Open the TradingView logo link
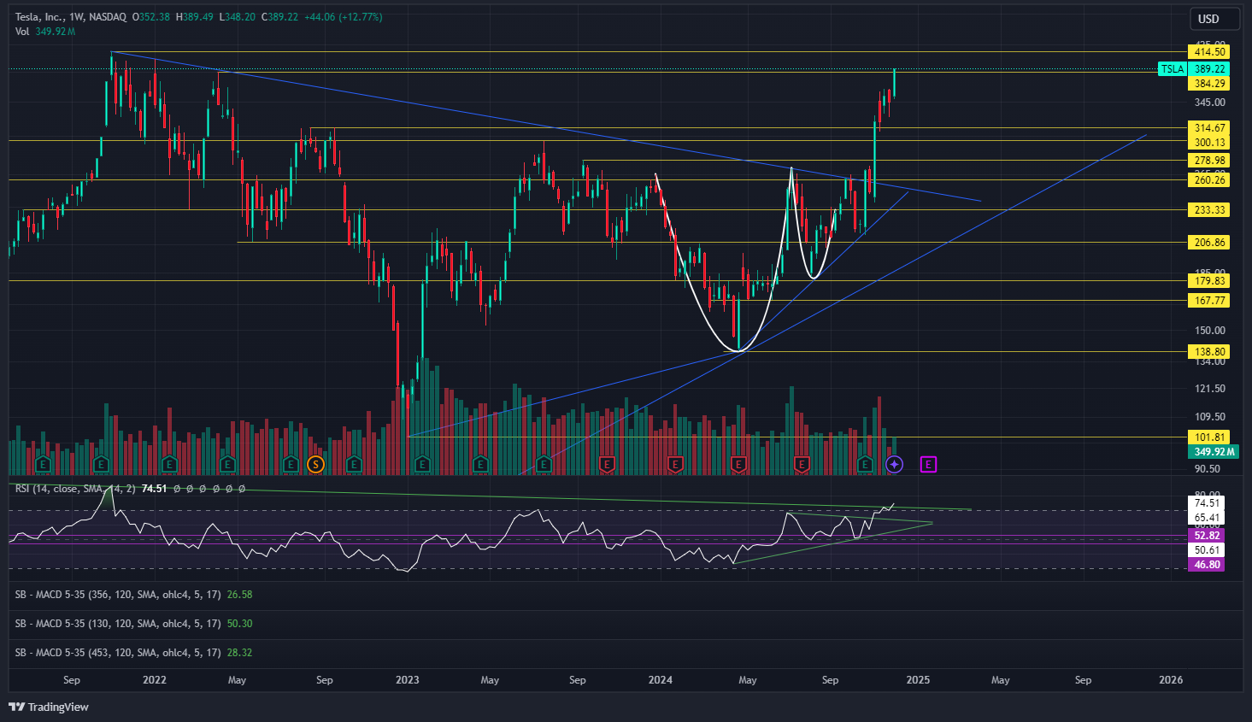The image size is (1252, 722). tap(49, 707)
